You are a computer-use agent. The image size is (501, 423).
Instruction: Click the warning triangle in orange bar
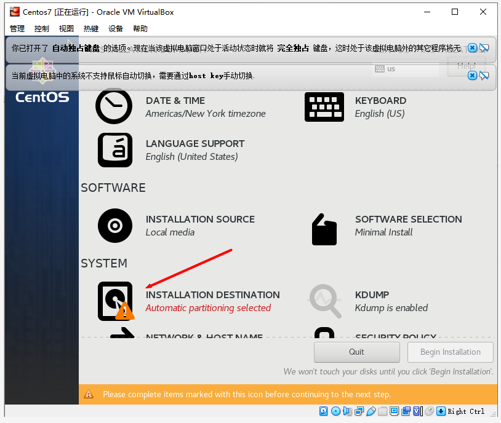pos(89,394)
